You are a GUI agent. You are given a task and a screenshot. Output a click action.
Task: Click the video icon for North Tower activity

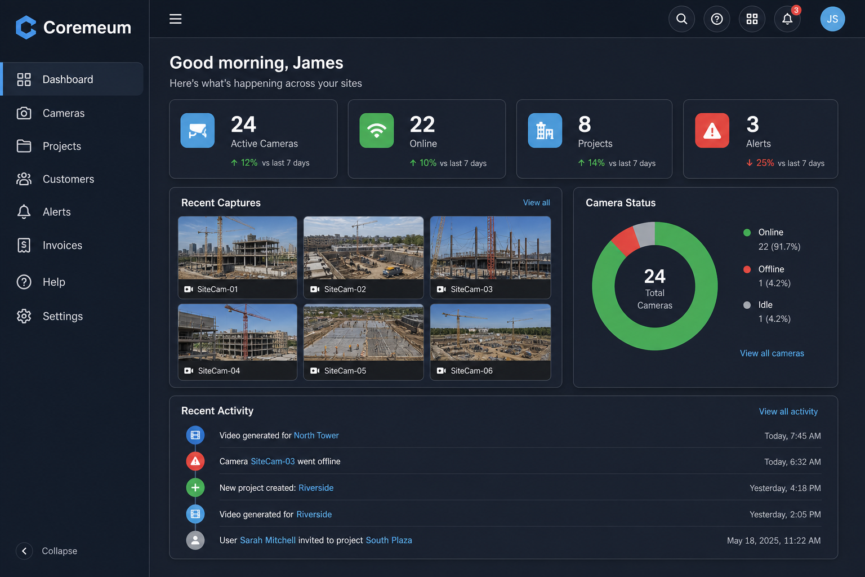[195, 435]
